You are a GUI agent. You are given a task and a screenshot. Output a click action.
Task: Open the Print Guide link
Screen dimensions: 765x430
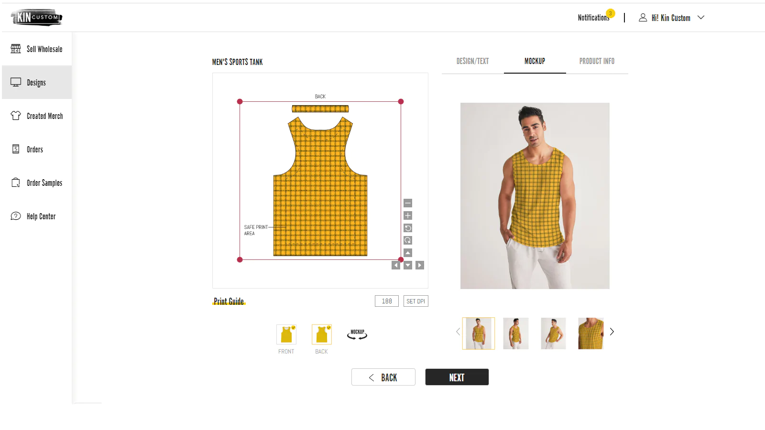(229, 301)
